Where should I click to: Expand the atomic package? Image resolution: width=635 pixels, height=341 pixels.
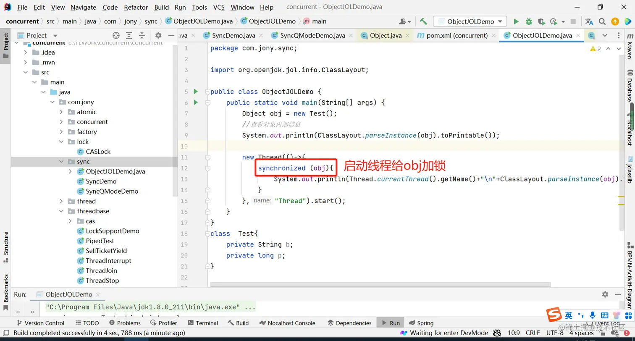(61, 112)
